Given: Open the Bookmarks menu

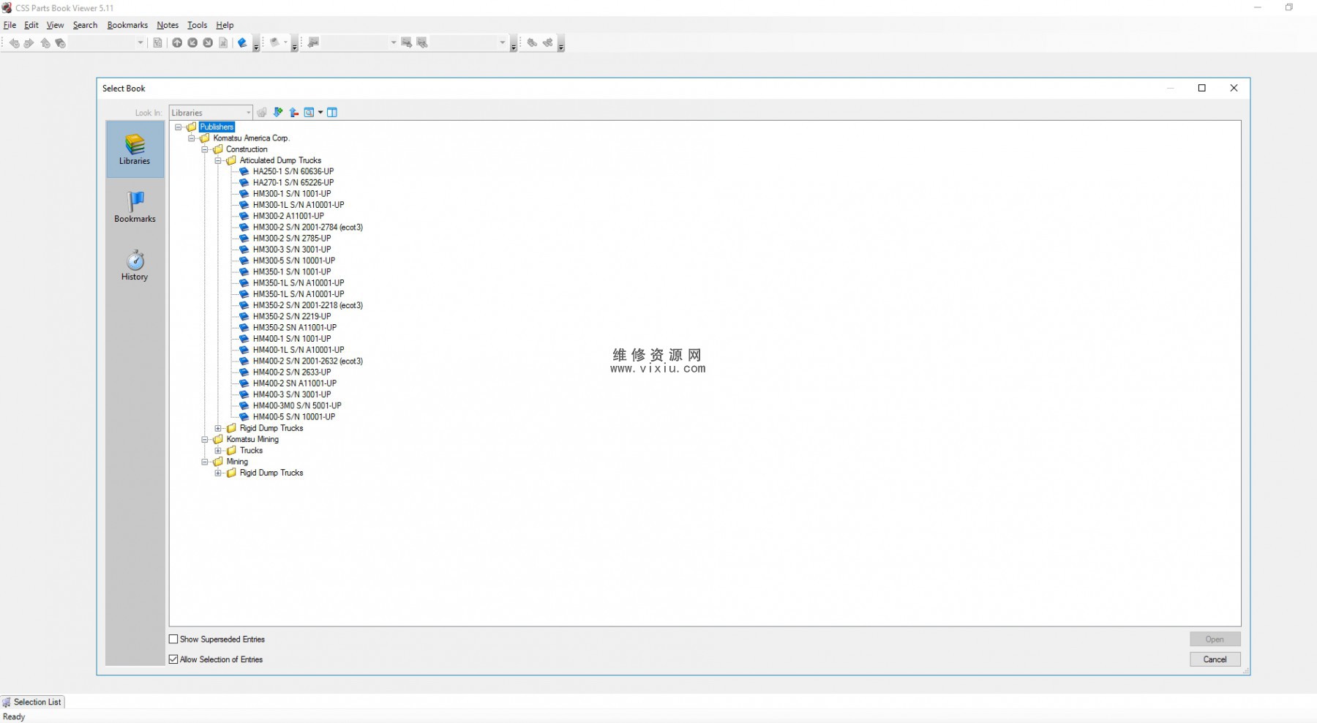Looking at the screenshot, I should click(x=127, y=25).
